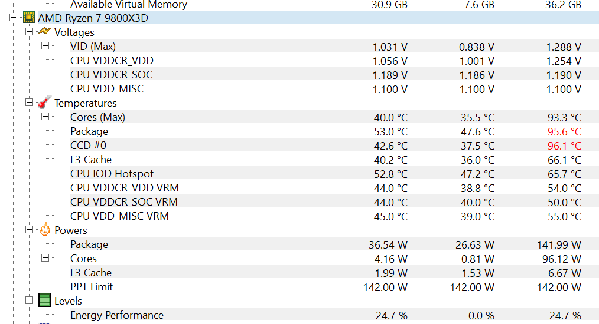Select the Temperatures group label
Viewport: 599px width, 324px height.
(x=86, y=103)
